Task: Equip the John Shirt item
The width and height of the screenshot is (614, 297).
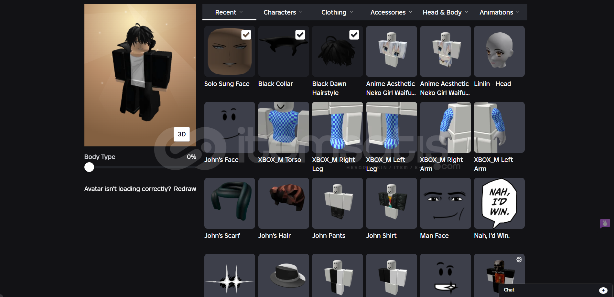Action: click(392, 203)
